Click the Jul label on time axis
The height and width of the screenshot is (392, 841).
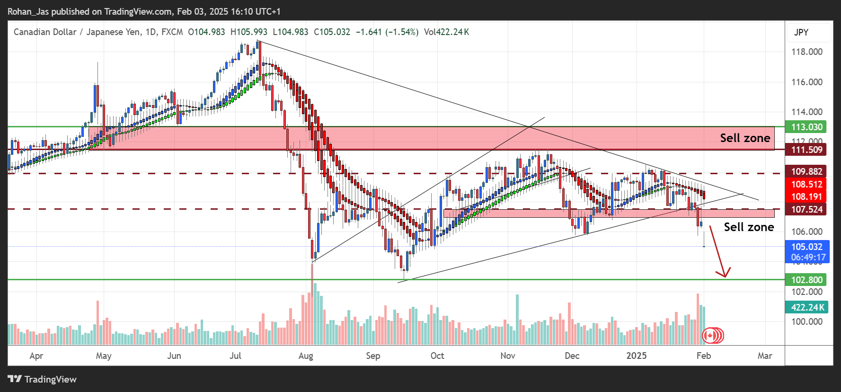point(235,356)
